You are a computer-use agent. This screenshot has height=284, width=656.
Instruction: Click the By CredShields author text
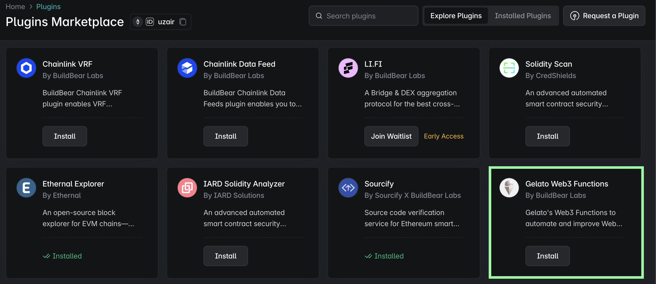tap(550, 76)
